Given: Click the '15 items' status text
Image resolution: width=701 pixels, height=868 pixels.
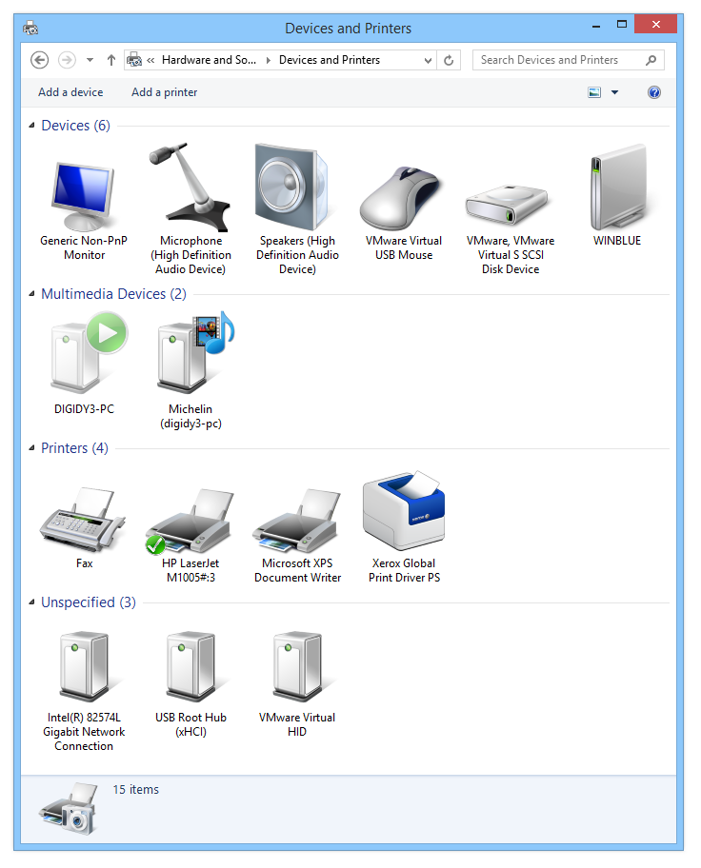Looking at the screenshot, I should 136,789.
